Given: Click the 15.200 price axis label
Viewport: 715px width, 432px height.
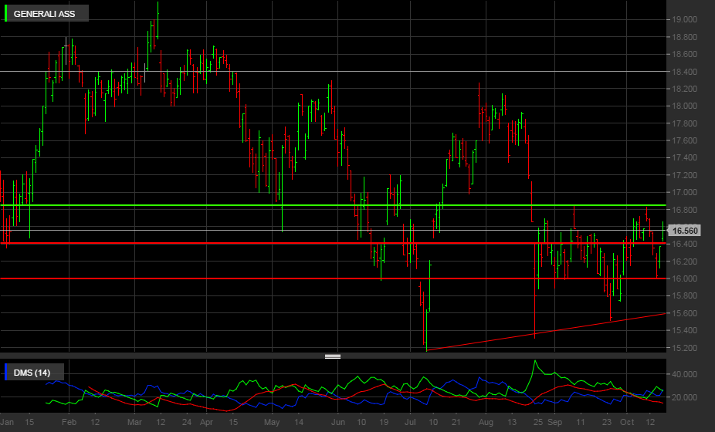Looking at the screenshot, I should point(684,348).
